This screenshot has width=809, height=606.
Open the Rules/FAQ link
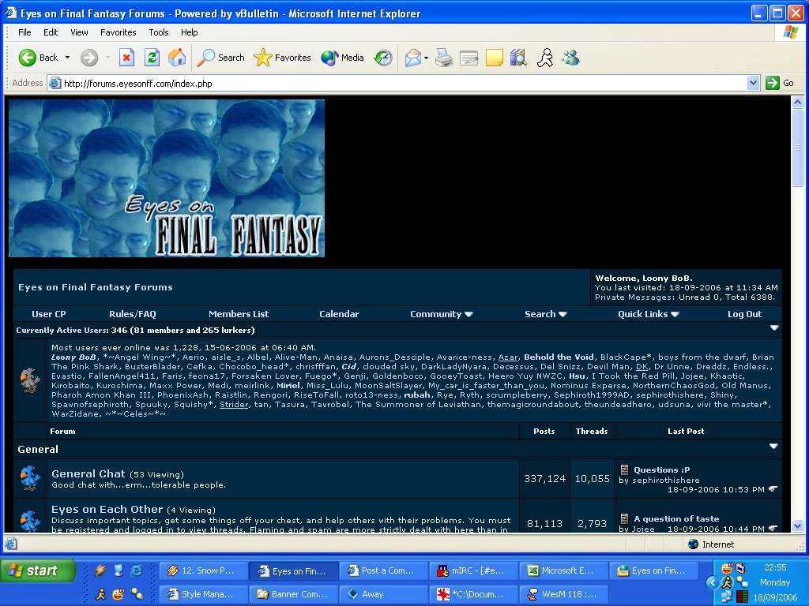coord(133,314)
